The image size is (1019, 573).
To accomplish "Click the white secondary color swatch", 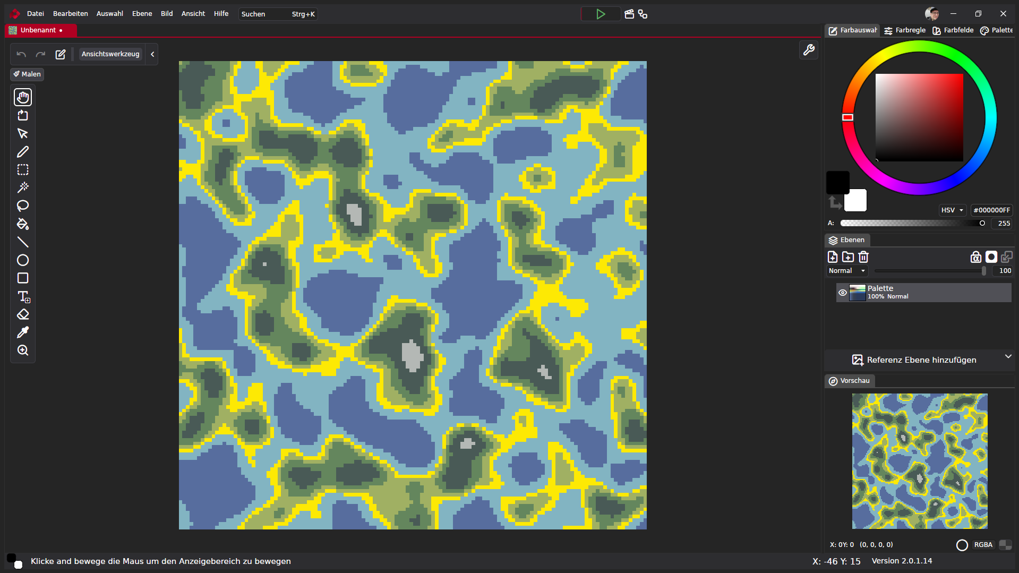I will coord(856,201).
